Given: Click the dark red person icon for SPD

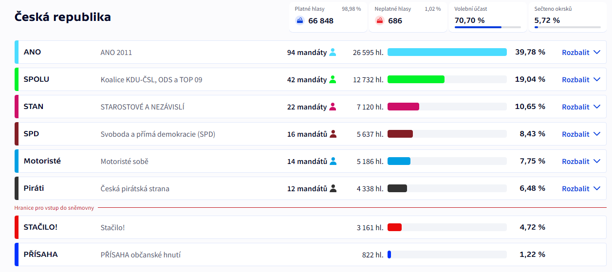Looking at the screenshot, I should [333, 134].
